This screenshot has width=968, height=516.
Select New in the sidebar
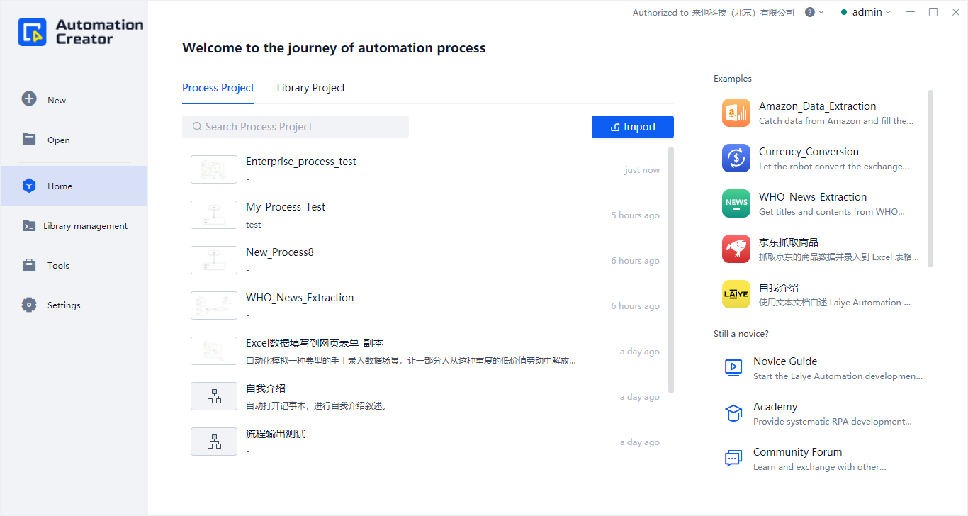point(53,99)
